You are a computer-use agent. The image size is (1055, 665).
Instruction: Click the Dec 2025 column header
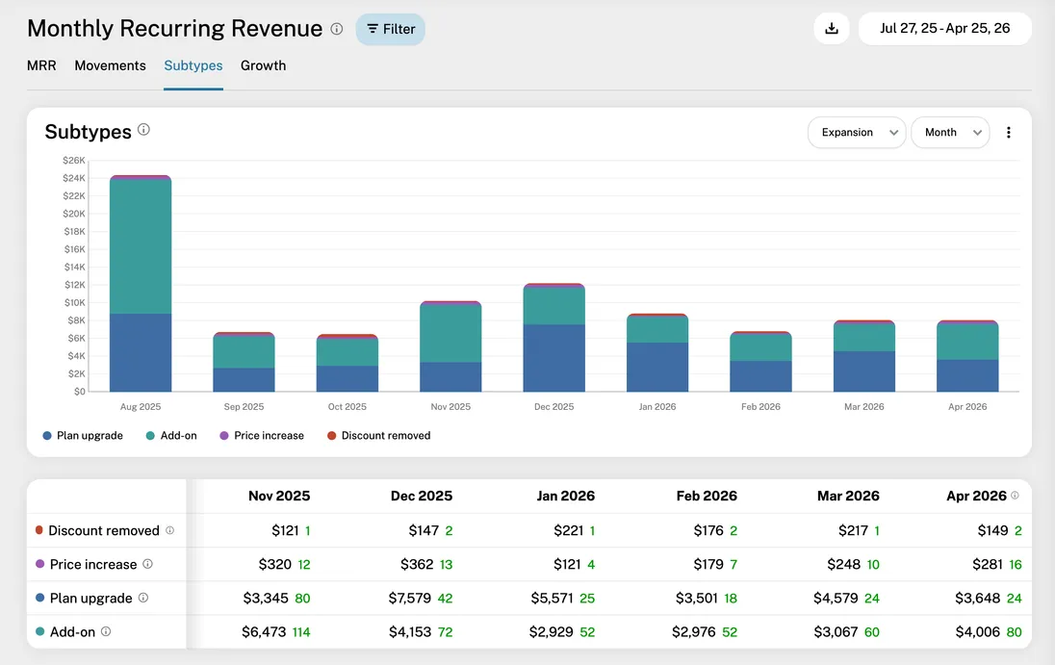pyautogui.click(x=422, y=496)
